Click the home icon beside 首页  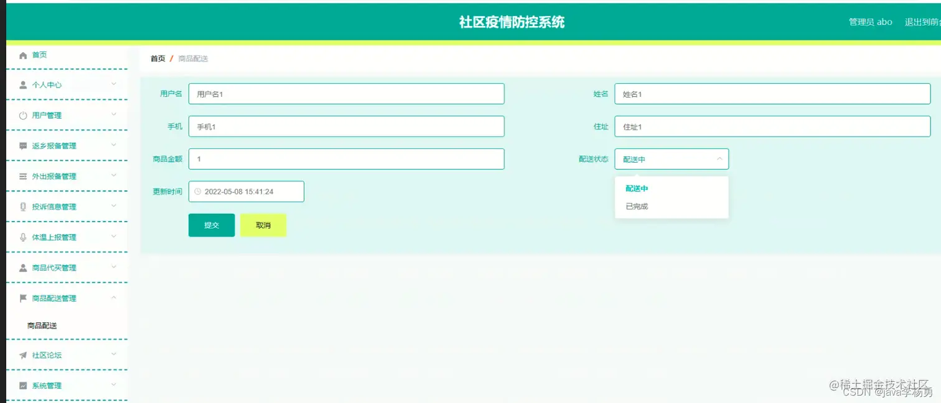pos(23,55)
